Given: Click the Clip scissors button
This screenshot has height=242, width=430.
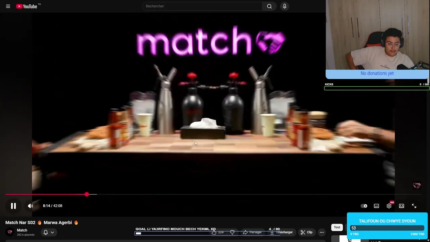Looking at the screenshot, I should click(306, 232).
